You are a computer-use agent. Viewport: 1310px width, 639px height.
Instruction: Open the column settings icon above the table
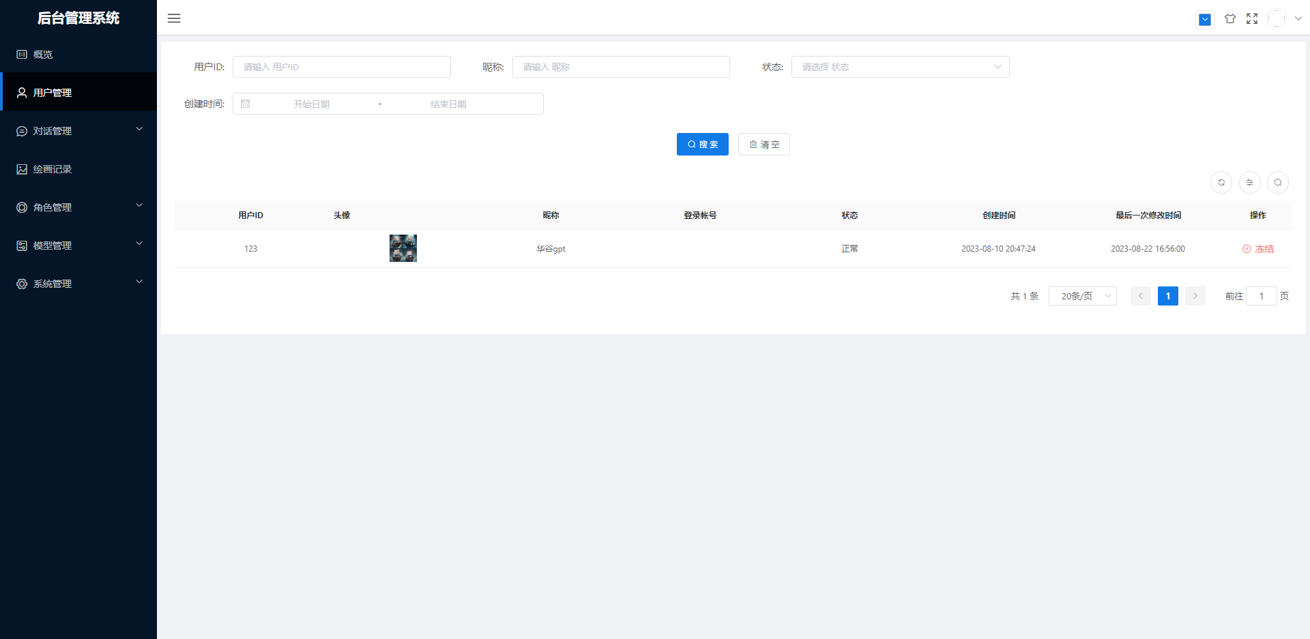point(1249,183)
